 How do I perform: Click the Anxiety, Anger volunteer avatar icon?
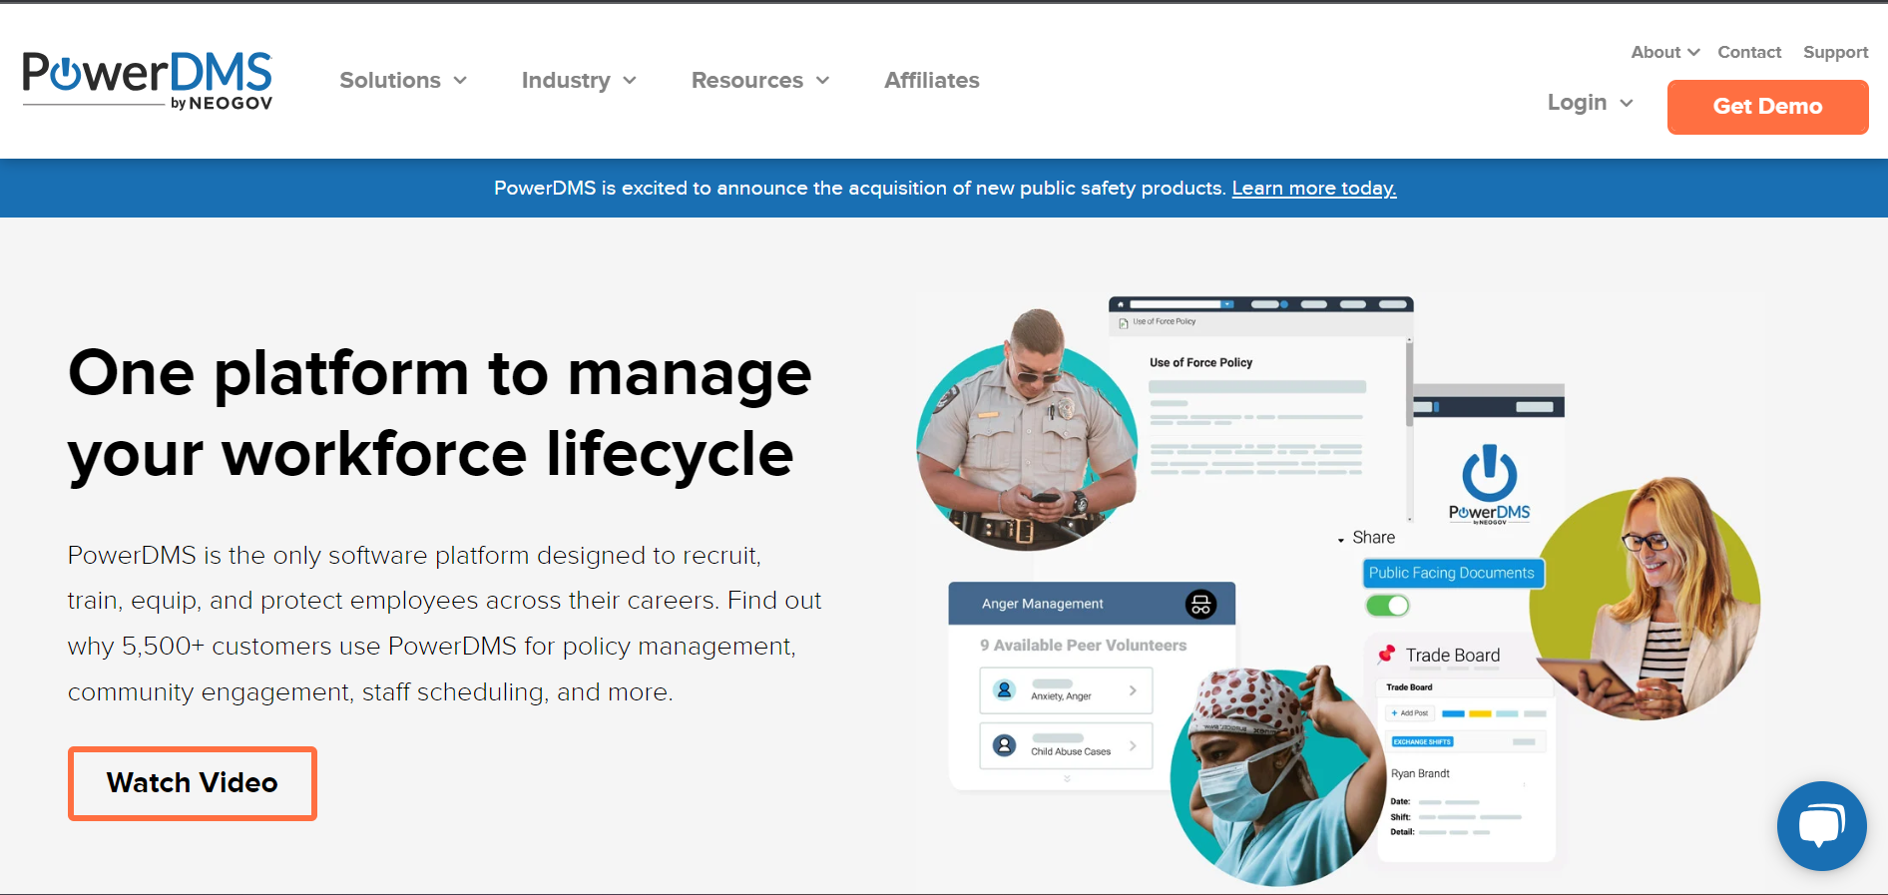pyautogui.click(x=1005, y=690)
